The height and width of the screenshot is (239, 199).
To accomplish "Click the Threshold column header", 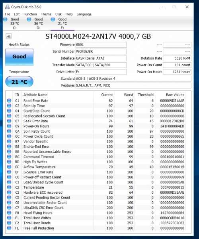I will pos(146,95).
